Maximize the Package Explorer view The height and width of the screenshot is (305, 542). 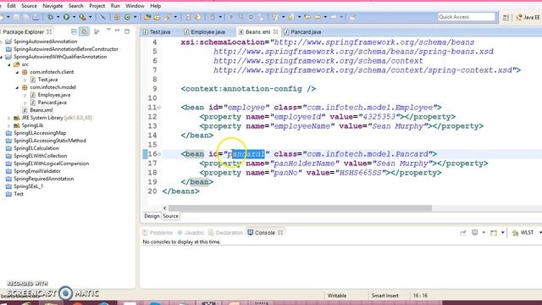pyautogui.click(x=127, y=31)
